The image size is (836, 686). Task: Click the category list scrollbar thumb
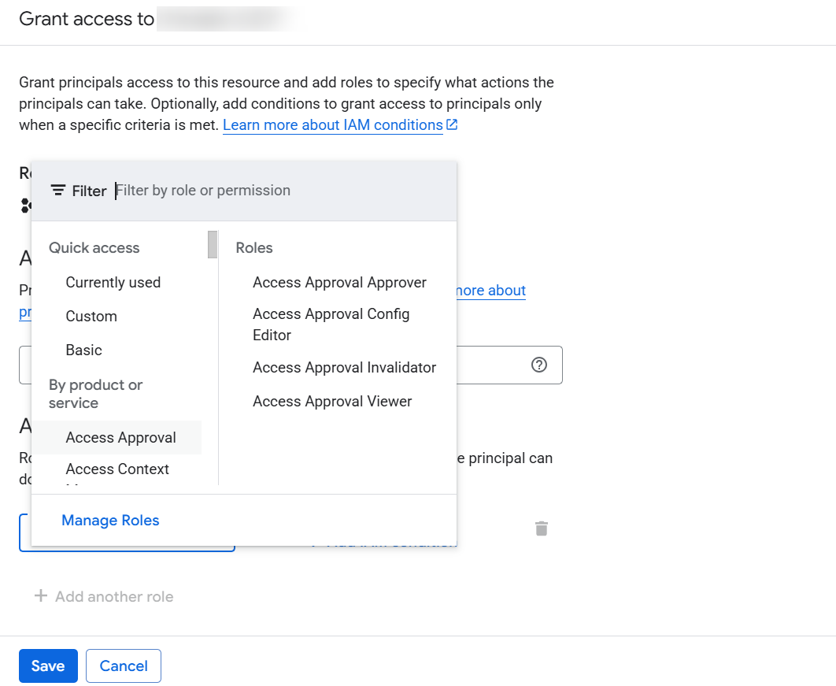coord(213,244)
